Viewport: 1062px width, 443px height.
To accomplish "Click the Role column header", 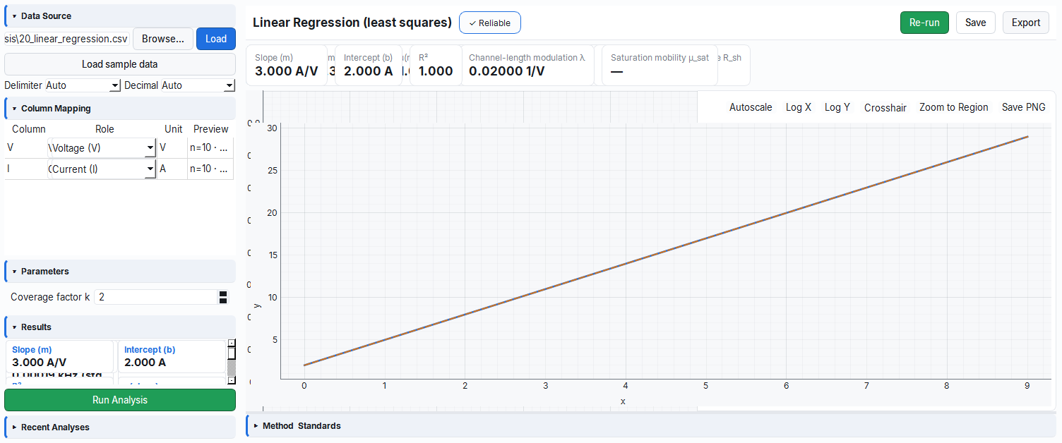I will [x=105, y=129].
